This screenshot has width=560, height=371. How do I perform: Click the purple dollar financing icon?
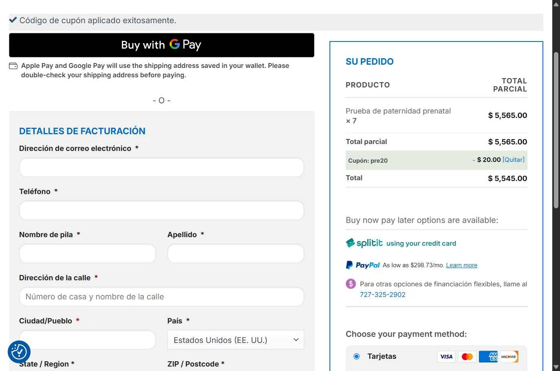[351, 284]
